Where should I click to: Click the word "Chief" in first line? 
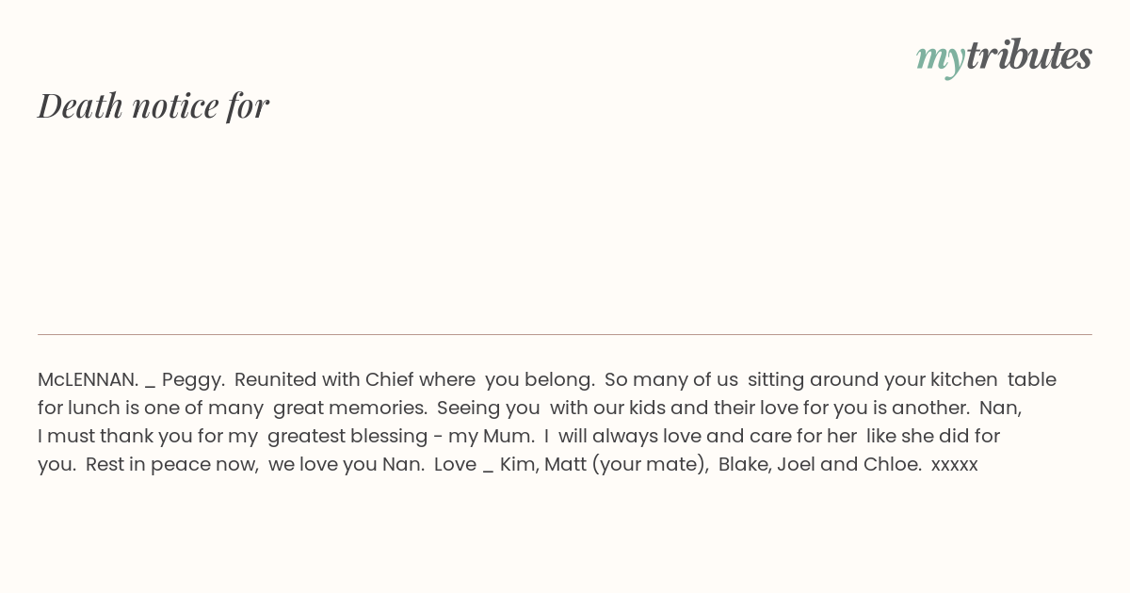click(390, 380)
